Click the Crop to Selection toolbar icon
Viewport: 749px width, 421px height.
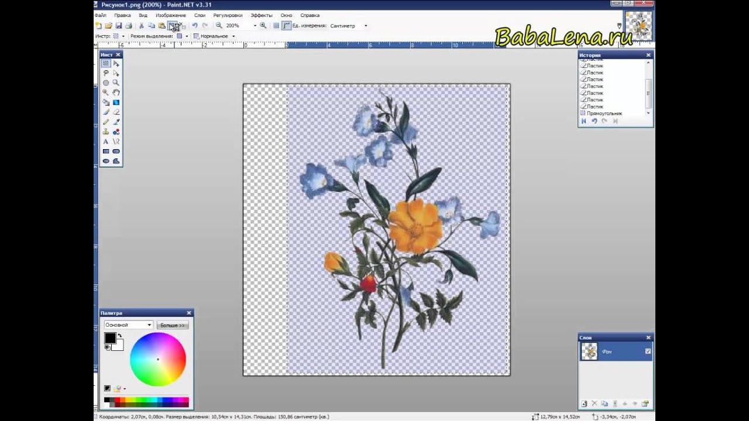(172, 26)
